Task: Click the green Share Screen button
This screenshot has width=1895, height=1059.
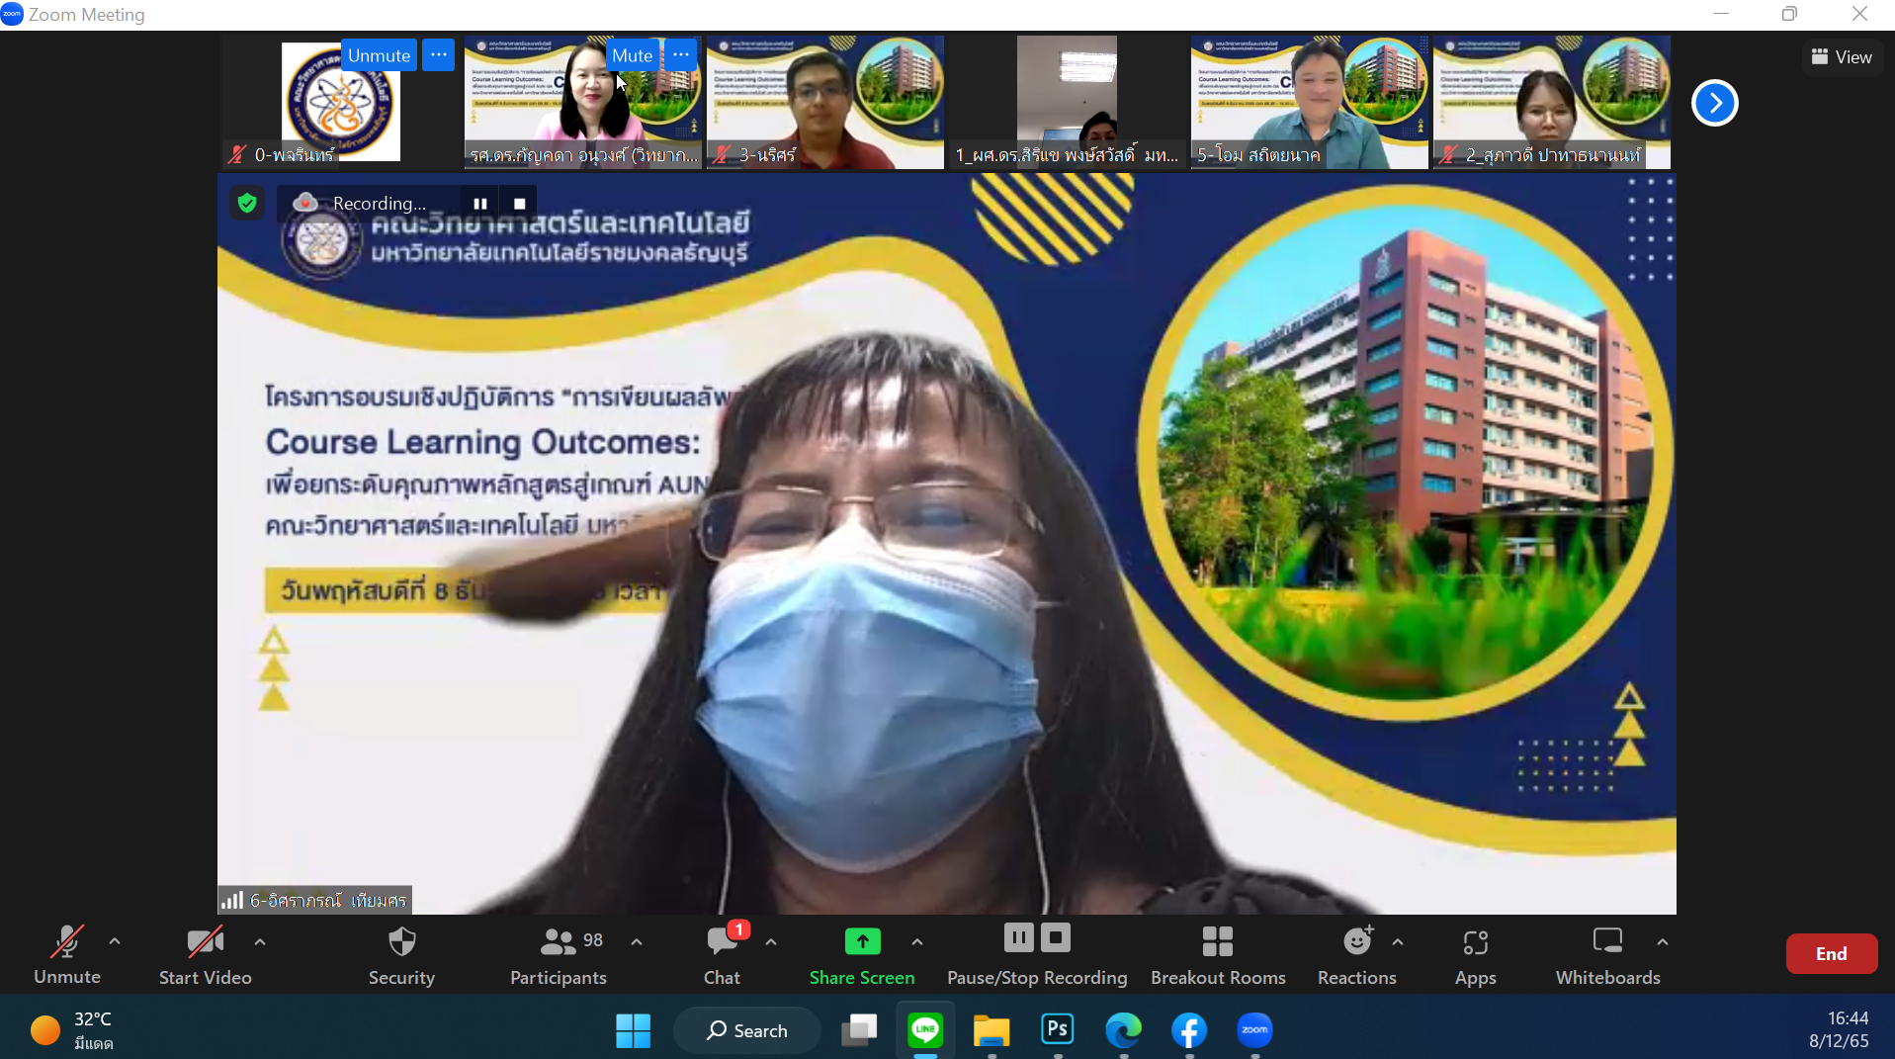Action: coord(862,954)
